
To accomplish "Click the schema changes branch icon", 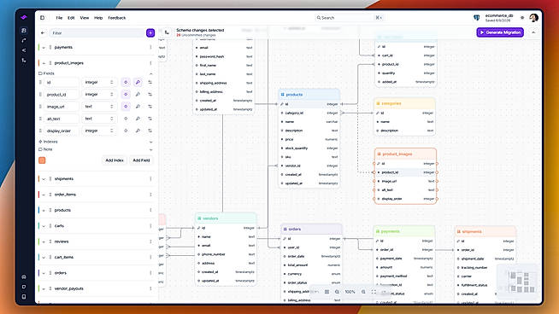I will (x=167, y=32).
